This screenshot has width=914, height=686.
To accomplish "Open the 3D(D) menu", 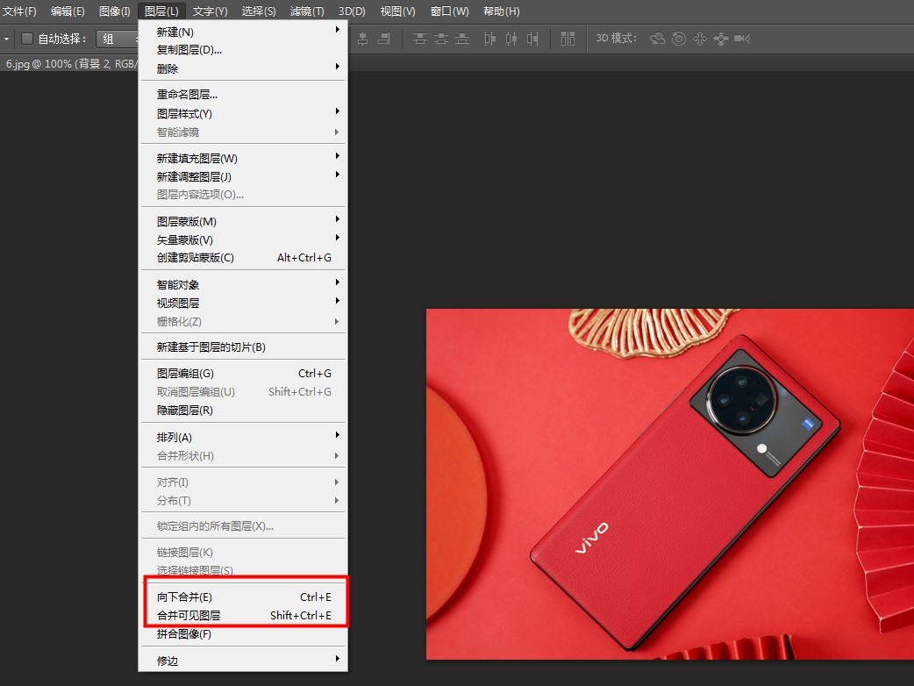I will (352, 11).
